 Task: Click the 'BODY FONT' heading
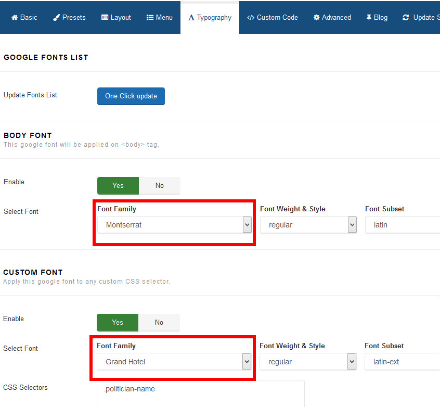(28, 135)
